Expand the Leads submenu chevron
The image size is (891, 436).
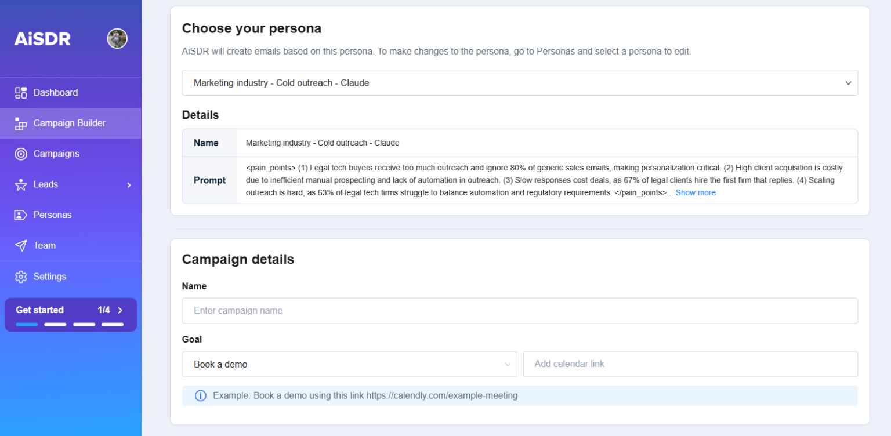point(129,185)
